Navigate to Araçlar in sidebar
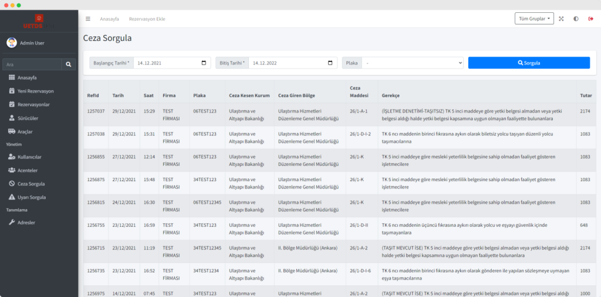 (x=25, y=131)
